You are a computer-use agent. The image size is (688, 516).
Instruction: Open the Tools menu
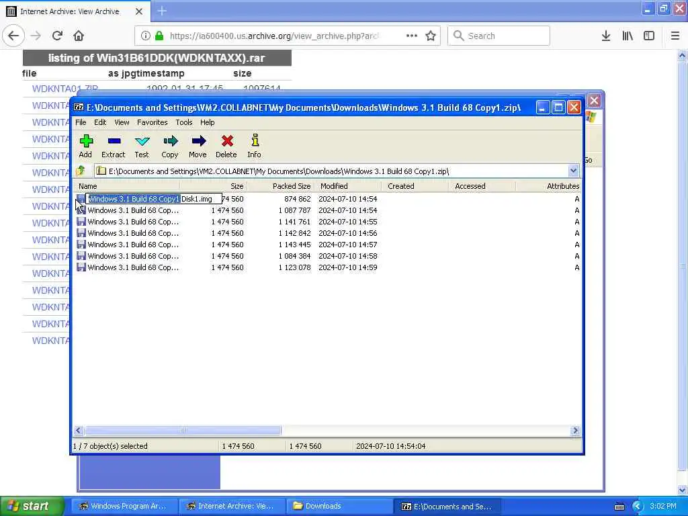[x=184, y=122]
